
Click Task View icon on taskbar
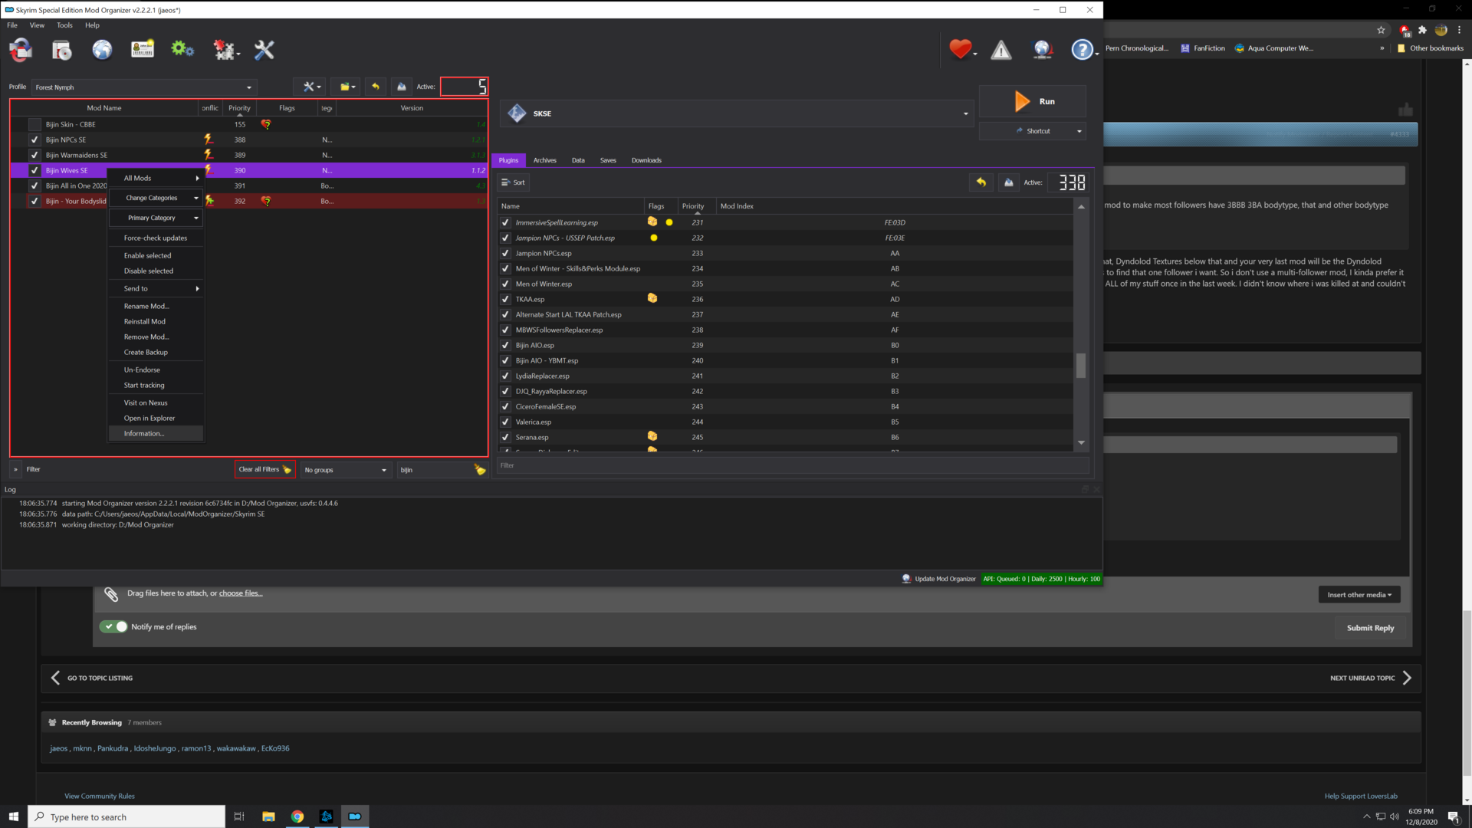click(239, 816)
